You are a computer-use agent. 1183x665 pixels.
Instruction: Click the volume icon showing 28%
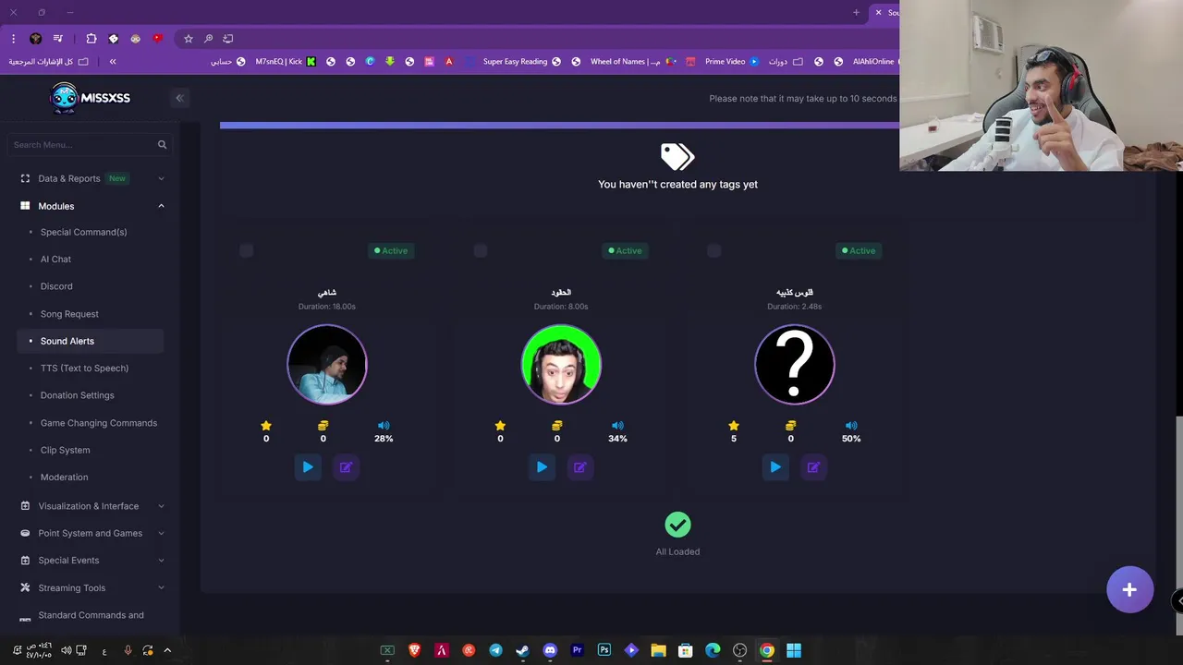[384, 426]
